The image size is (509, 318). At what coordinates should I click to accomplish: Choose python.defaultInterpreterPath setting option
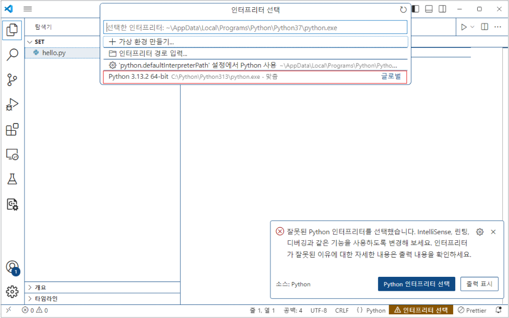(255, 65)
